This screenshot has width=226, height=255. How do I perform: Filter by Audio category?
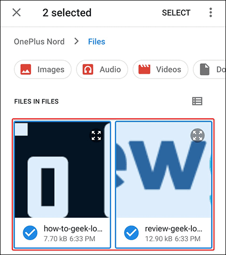click(102, 69)
